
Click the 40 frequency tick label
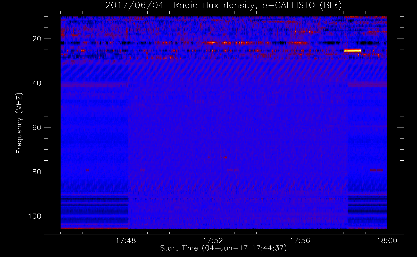pos(37,83)
